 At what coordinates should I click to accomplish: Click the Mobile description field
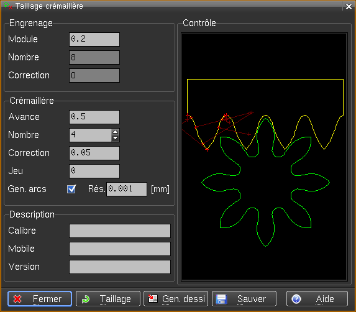[x=120, y=249]
